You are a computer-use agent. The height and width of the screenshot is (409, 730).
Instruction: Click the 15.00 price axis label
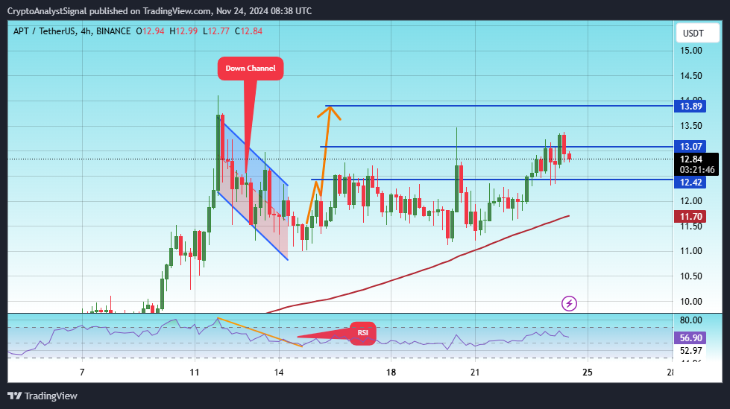point(691,51)
